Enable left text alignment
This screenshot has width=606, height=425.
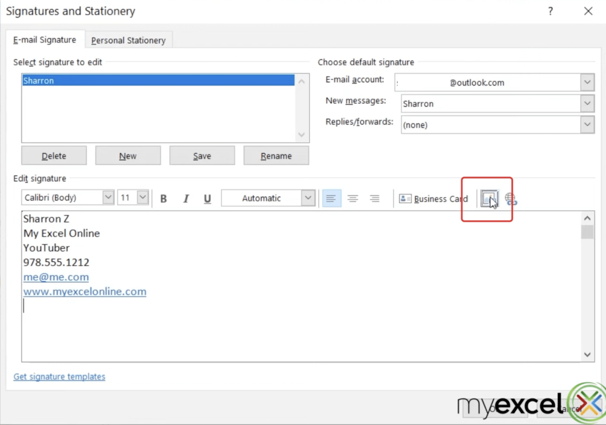pyautogui.click(x=331, y=198)
